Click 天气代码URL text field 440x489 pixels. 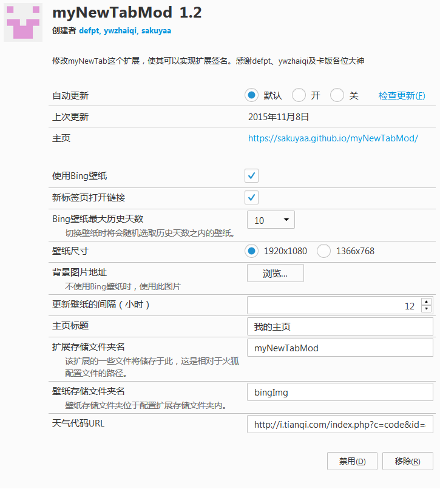pyautogui.click(x=340, y=424)
